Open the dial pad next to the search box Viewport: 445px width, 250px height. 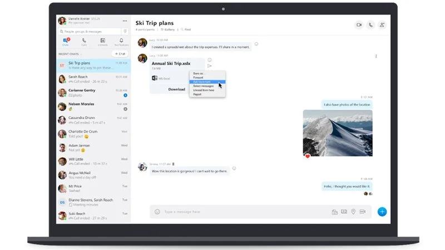(125, 32)
